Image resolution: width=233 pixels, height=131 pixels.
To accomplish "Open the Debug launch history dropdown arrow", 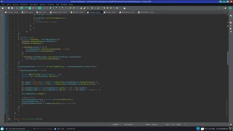I will click(47, 8).
